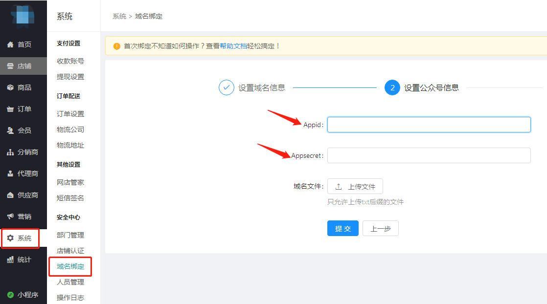
Task: Click the green 小程序 icon
Action: point(10,295)
